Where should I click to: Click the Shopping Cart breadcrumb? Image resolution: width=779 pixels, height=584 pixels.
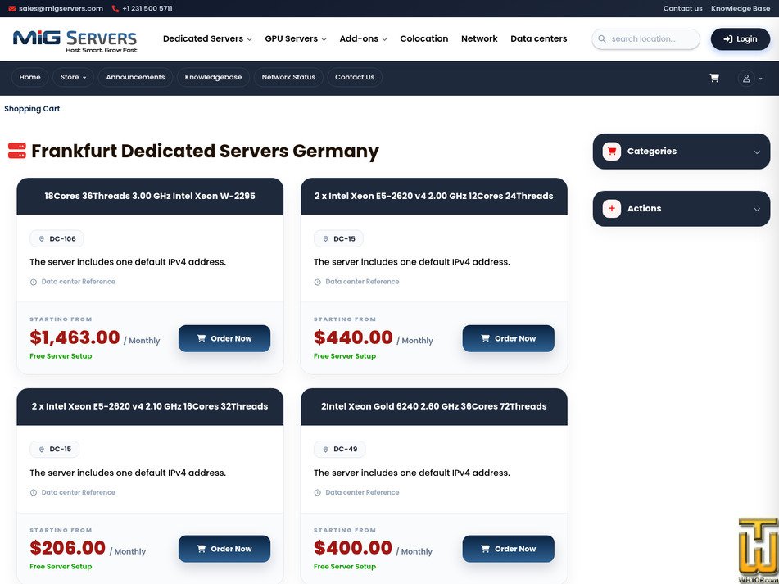(x=32, y=109)
